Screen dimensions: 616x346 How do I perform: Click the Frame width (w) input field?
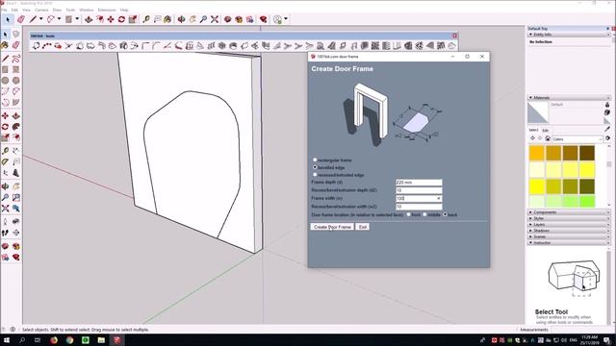[419, 199]
